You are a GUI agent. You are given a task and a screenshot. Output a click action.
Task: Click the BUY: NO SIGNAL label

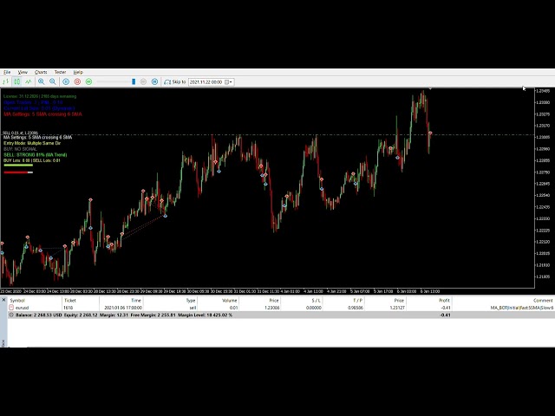coord(20,149)
